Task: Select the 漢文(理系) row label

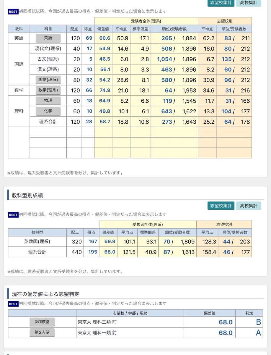Action: click(x=48, y=70)
